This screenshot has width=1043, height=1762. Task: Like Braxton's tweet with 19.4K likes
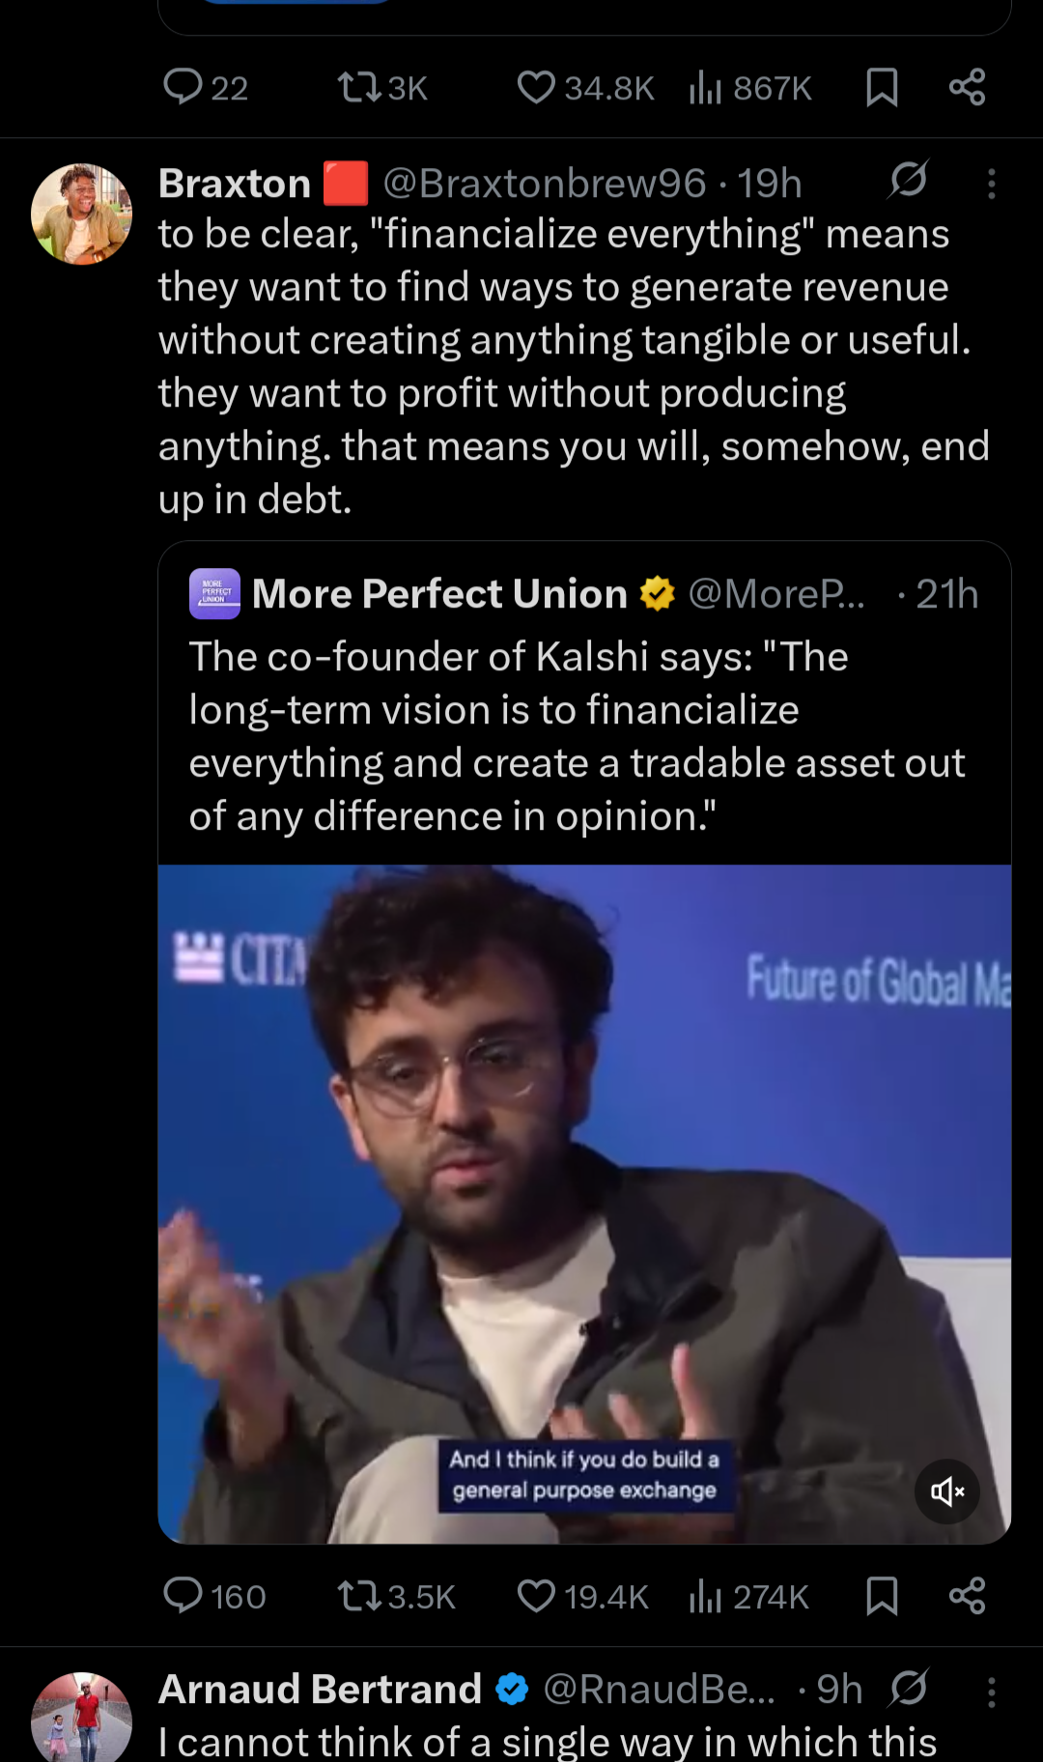click(536, 1596)
